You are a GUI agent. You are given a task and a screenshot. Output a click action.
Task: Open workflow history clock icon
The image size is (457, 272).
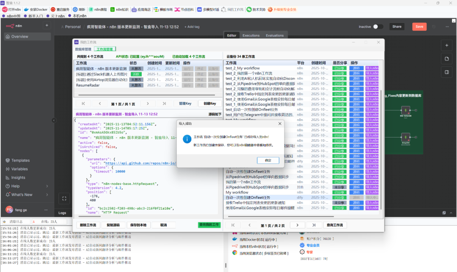pyautogui.click(x=433, y=27)
